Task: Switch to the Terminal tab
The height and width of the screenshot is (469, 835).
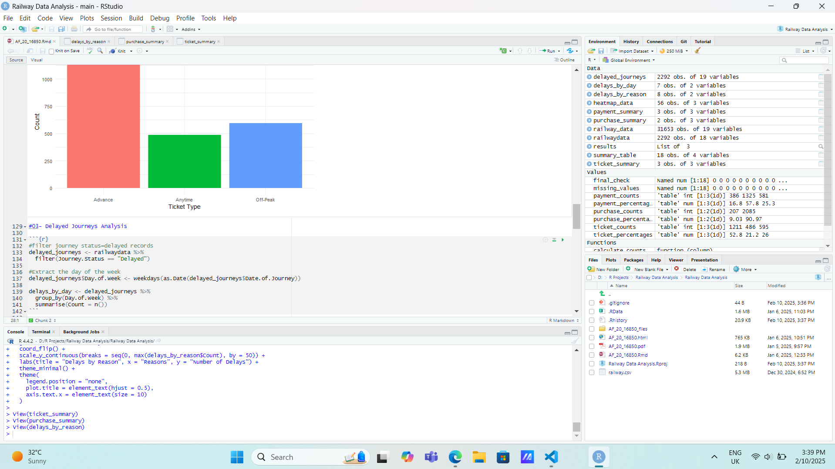Action: tap(41, 332)
